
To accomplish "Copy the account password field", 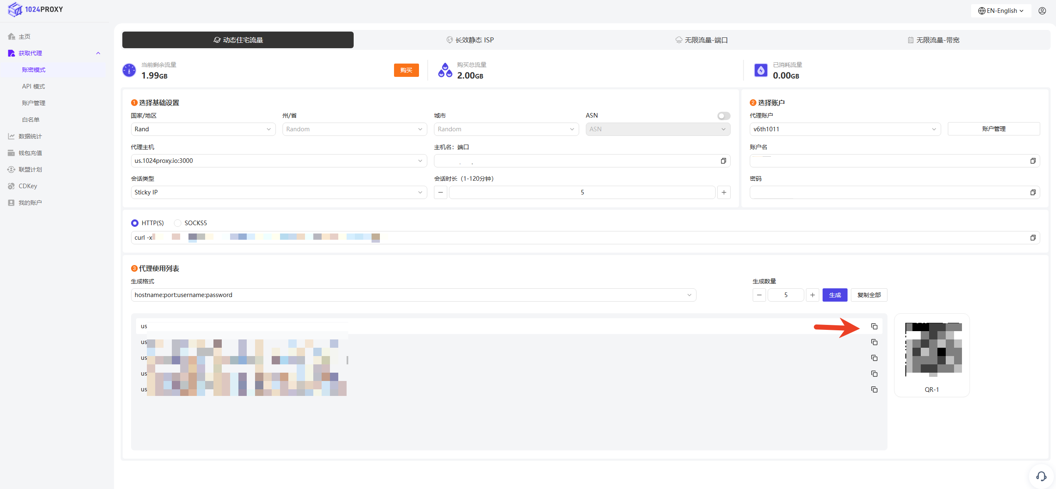I will coord(1033,192).
